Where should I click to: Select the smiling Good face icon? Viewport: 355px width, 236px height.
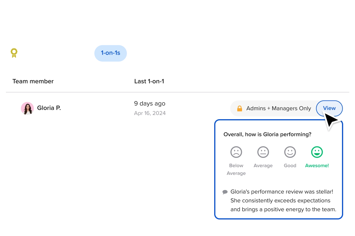click(290, 152)
